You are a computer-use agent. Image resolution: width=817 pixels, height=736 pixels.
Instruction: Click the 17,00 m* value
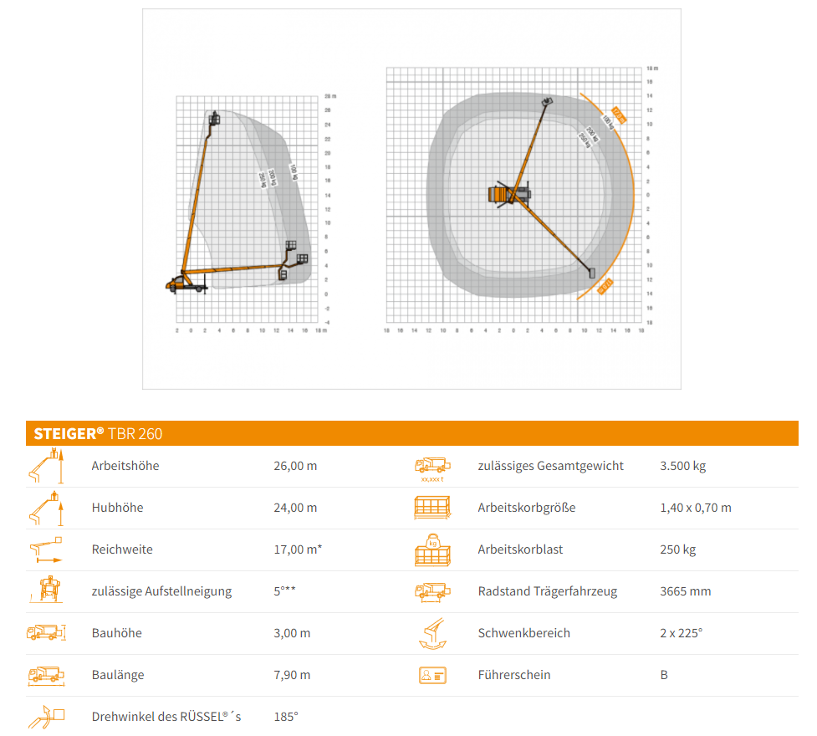click(x=298, y=549)
